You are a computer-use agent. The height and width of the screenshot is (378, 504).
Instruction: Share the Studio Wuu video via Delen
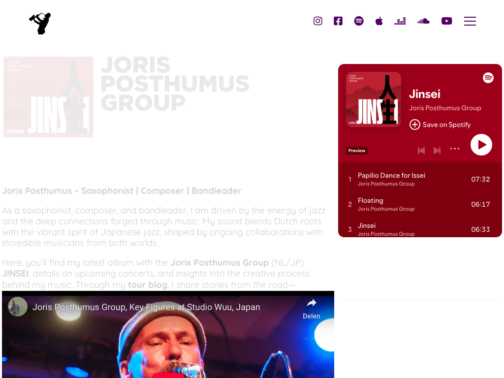point(311,309)
